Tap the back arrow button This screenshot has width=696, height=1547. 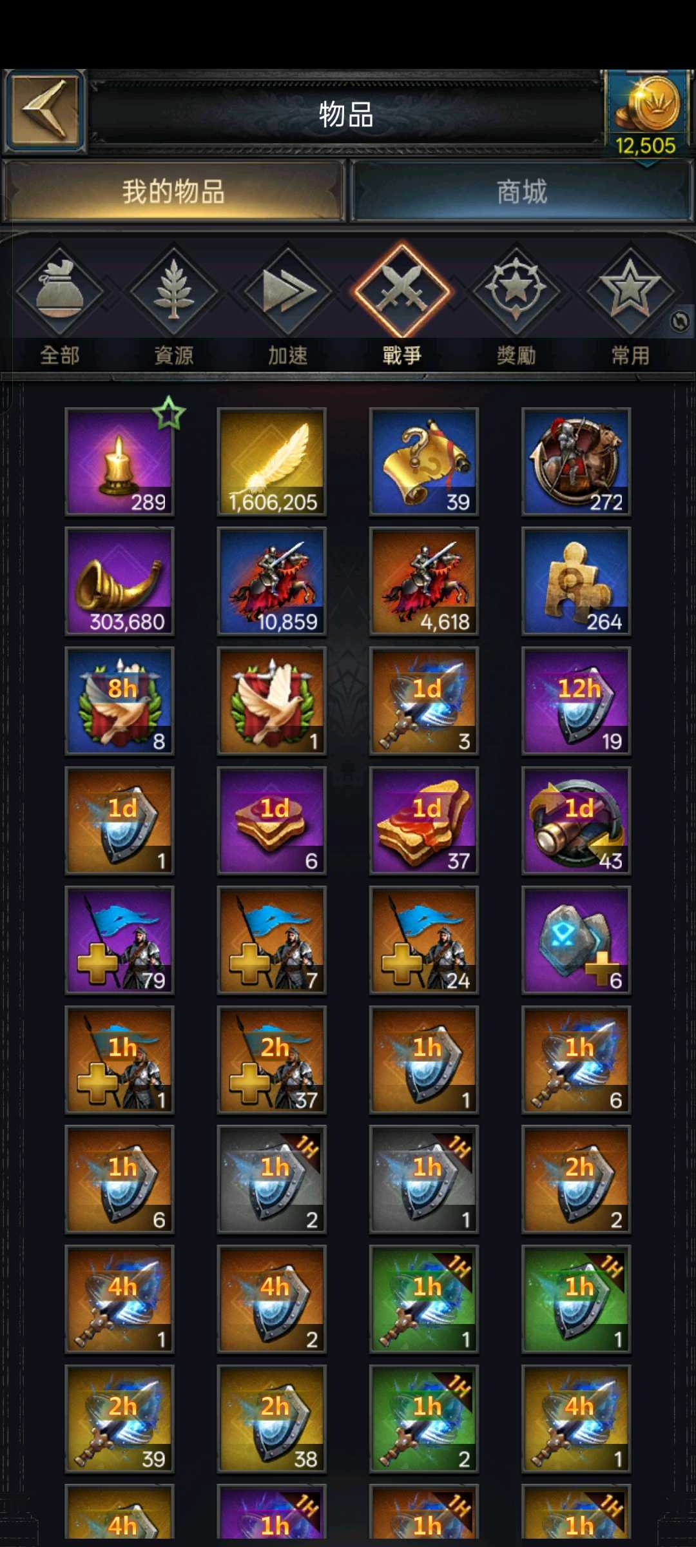[x=44, y=112]
